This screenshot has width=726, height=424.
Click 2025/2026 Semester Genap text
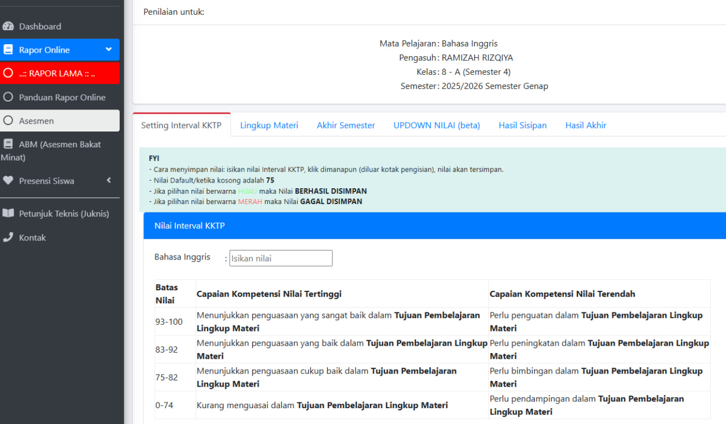tap(495, 86)
